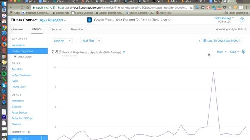The image size is (250, 140).
Task: Open the Sales metric
Action: pos(15,81)
